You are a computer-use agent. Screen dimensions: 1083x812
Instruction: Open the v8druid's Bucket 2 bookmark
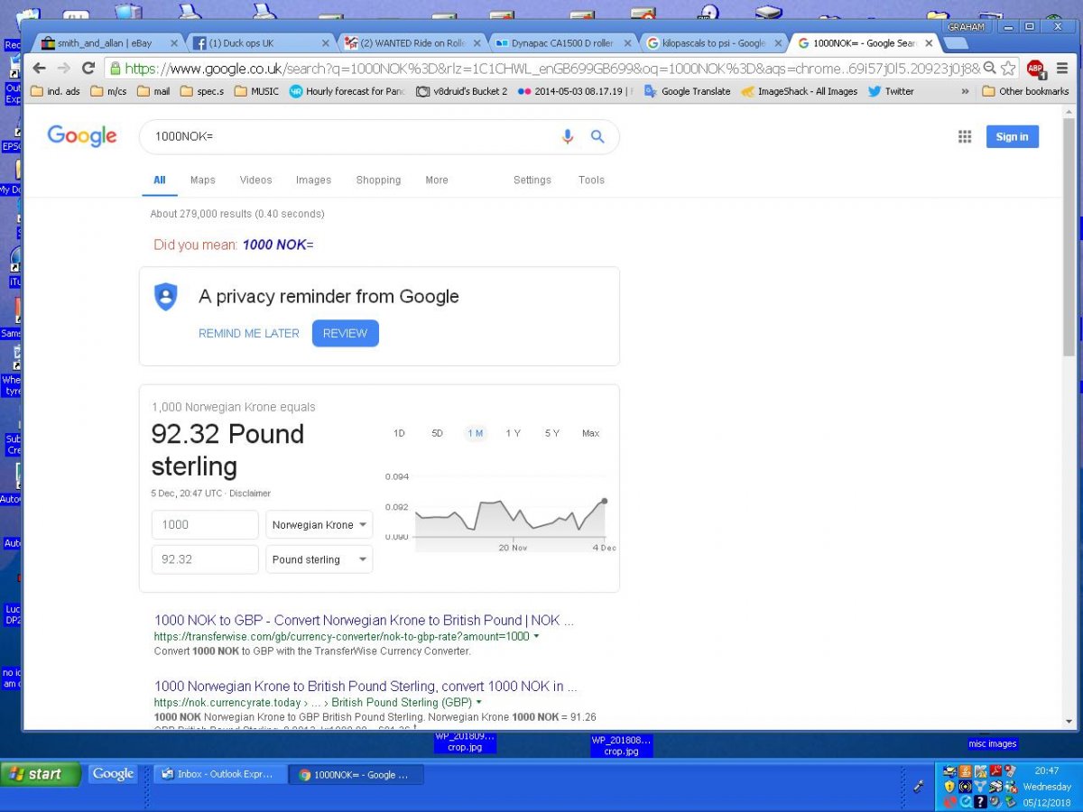click(x=461, y=91)
